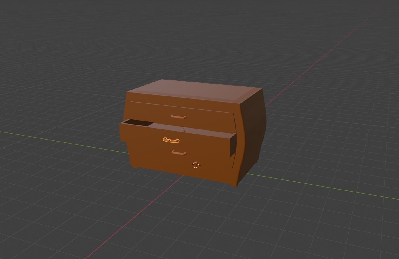Select the bottom drawer's handle
Viewport: 399px width, 259px height.
coord(179,153)
